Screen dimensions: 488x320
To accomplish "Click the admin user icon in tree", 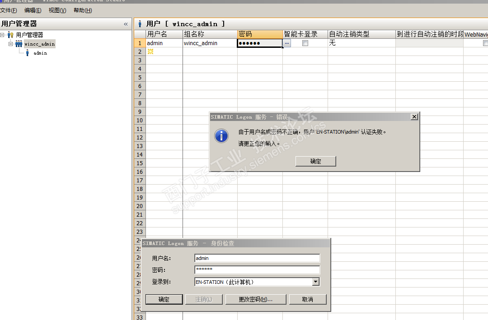I will point(28,53).
